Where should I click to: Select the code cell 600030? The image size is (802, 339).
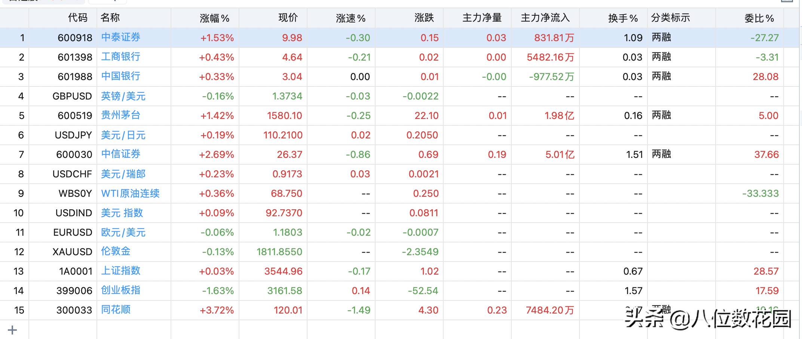coord(74,155)
